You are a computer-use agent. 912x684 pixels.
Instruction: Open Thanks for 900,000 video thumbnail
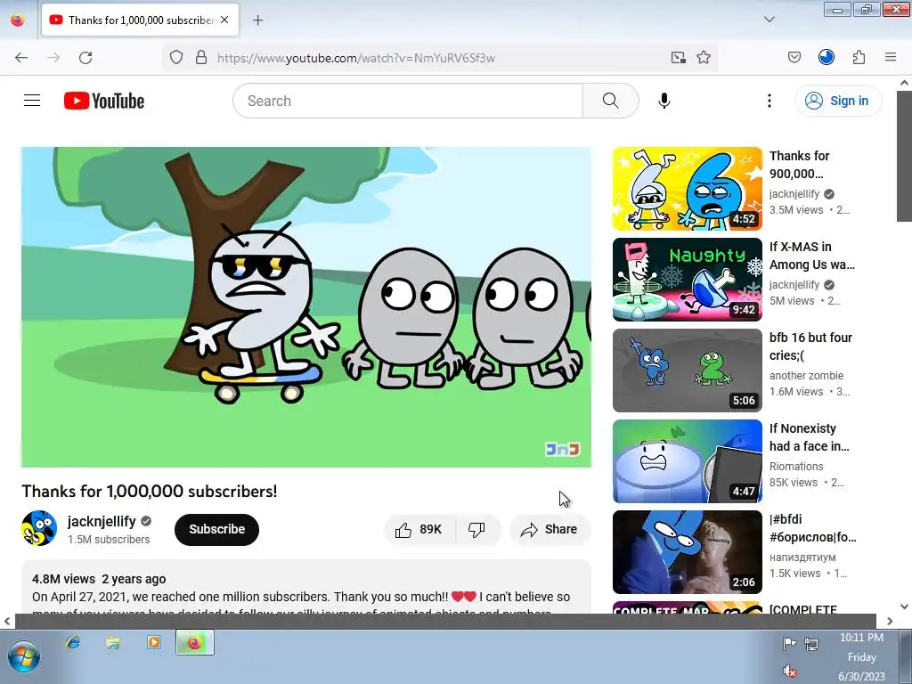click(x=687, y=189)
